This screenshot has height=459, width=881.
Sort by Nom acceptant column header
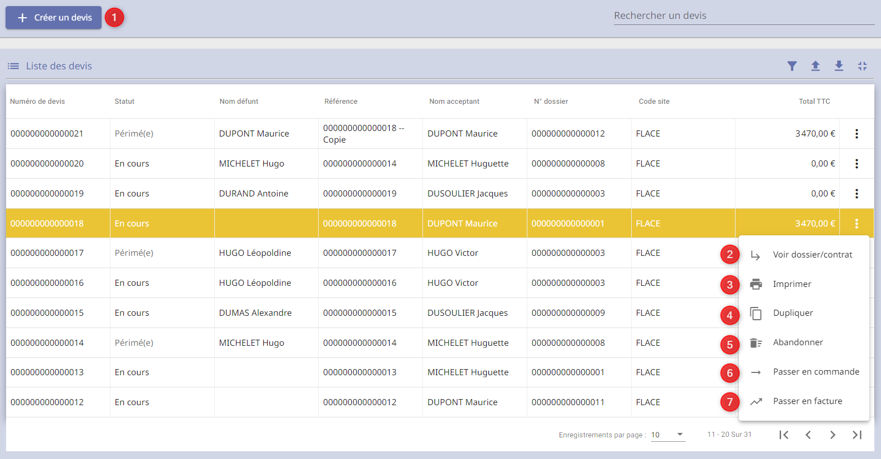point(455,102)
